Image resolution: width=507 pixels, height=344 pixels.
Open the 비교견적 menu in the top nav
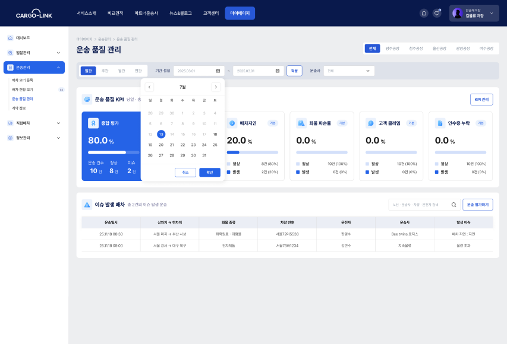coord(115,13)
